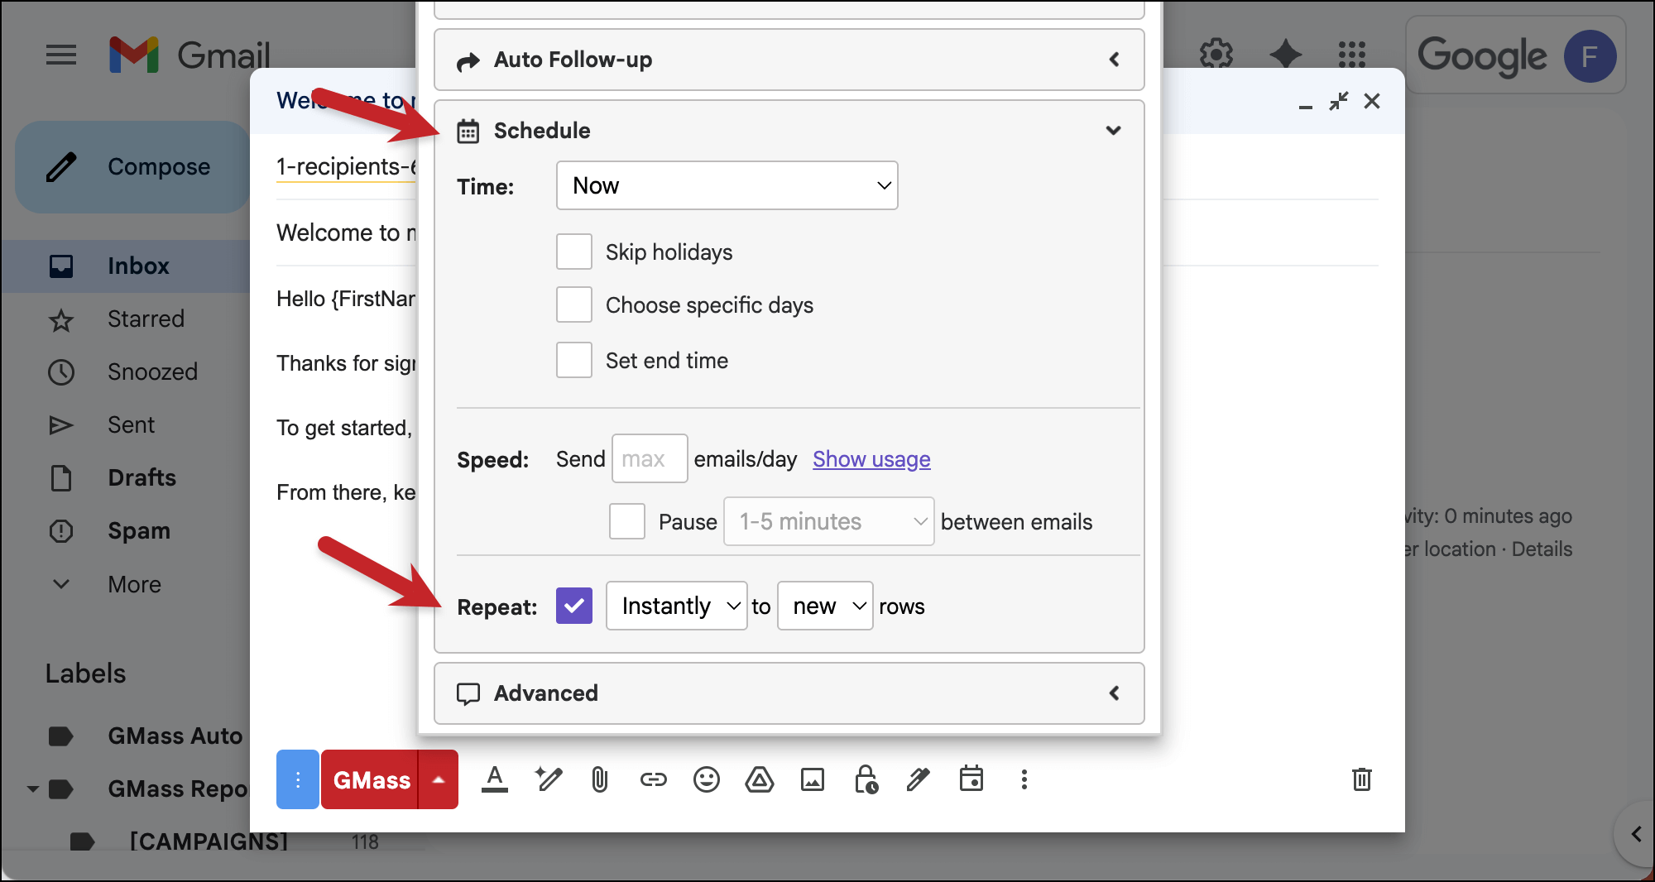Attach a file with the paperclip icon
This screenshot has width=1655, height=882.
pyautogui.click(x=600, y=779)
